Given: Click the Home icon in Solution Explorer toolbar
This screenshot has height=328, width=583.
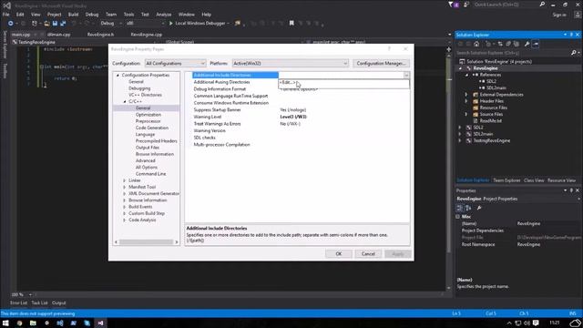Looking at the screenshot, I should pyautogui.click(x=476, y=44).
